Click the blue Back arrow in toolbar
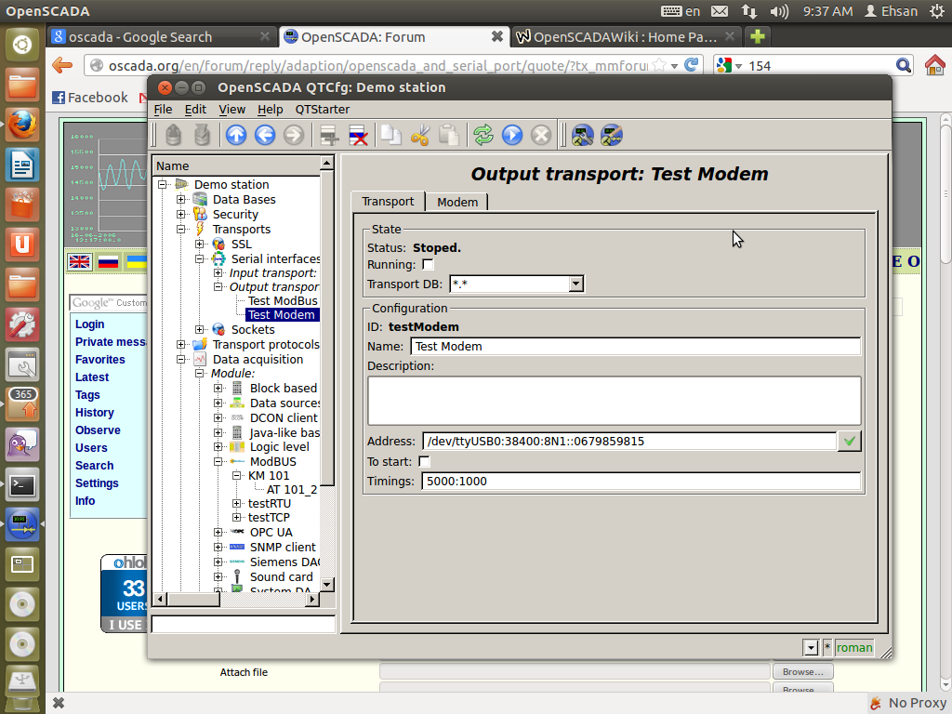This screenshot has width=952, height=714. [265, 136]
